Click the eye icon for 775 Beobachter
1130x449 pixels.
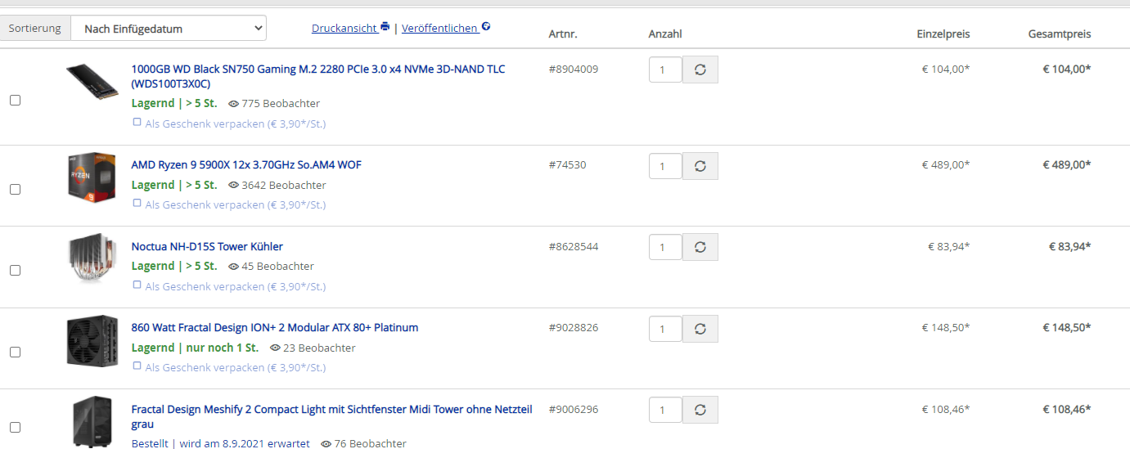point(233,104)
